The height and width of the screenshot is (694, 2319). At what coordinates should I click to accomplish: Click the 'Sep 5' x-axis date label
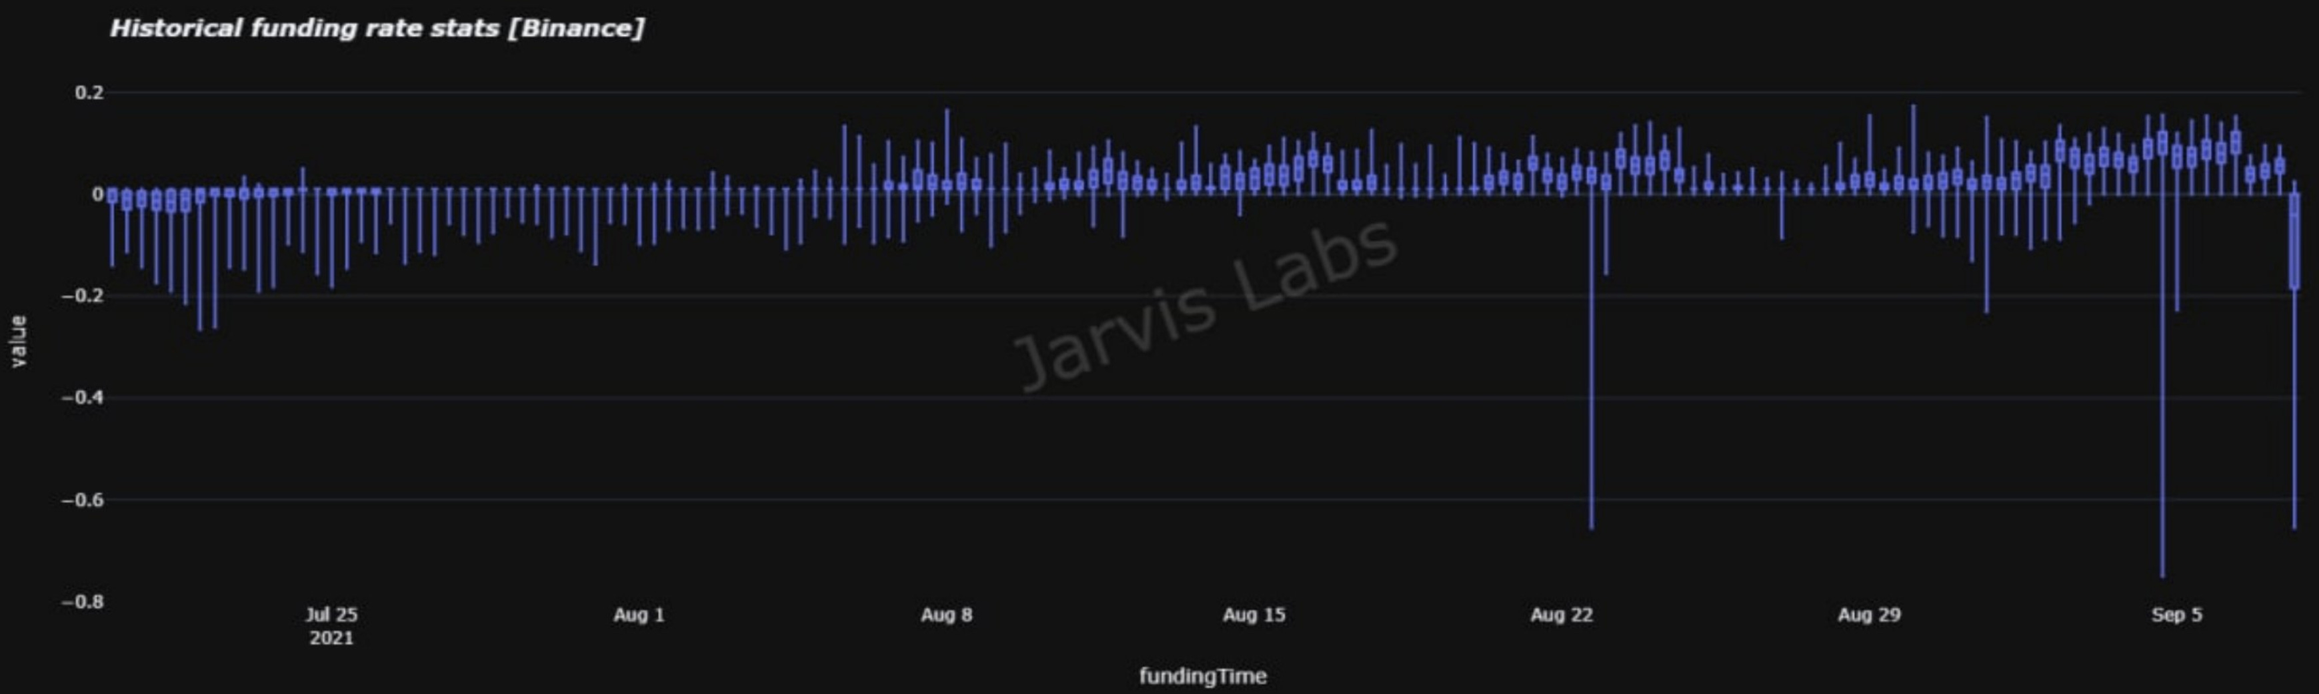(2177, 615)
